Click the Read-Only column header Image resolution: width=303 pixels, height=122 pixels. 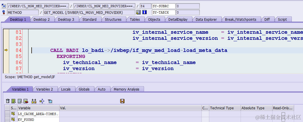point(283,108)
